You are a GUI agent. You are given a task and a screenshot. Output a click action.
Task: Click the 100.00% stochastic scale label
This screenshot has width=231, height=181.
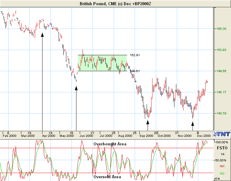(222, 143)
